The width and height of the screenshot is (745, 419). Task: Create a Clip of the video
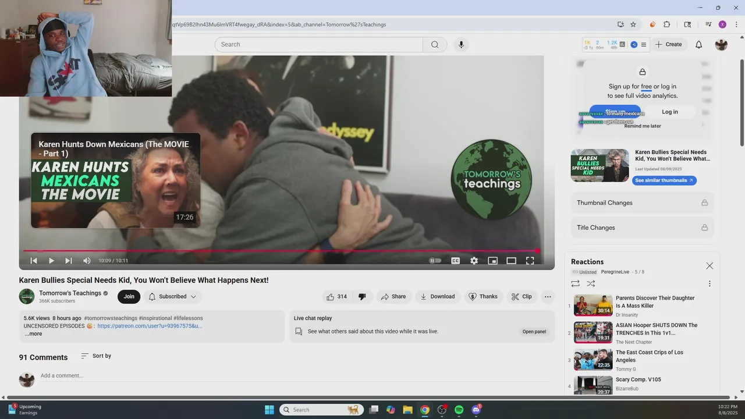[x=521, y=297]
